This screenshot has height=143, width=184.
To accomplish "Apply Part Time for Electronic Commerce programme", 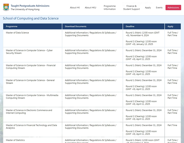I will 172,113.
